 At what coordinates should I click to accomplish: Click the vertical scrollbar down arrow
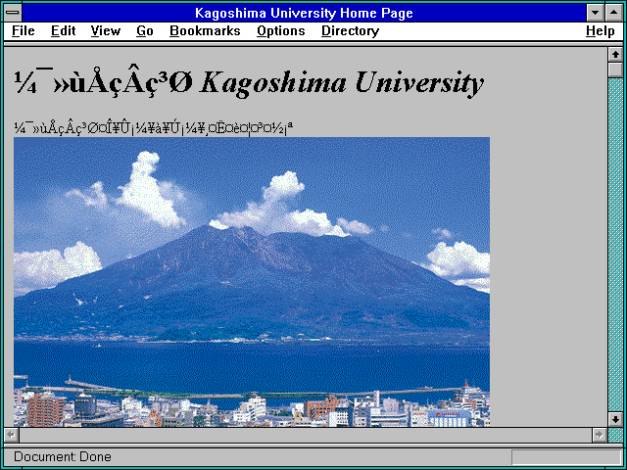pos(615,419)
